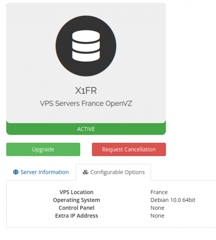Click the VPS Location label
The width and height of the screenshot is (216, 240).
tap(76, 192)
